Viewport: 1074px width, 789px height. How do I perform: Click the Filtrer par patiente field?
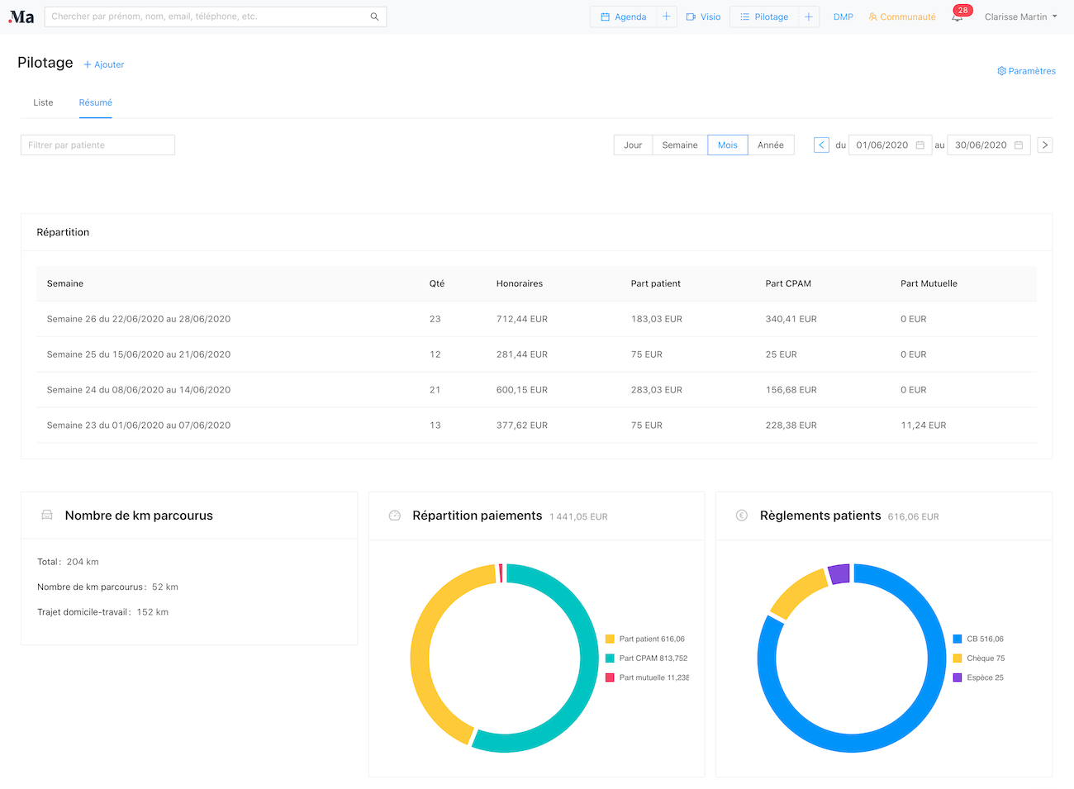[97, 145]
